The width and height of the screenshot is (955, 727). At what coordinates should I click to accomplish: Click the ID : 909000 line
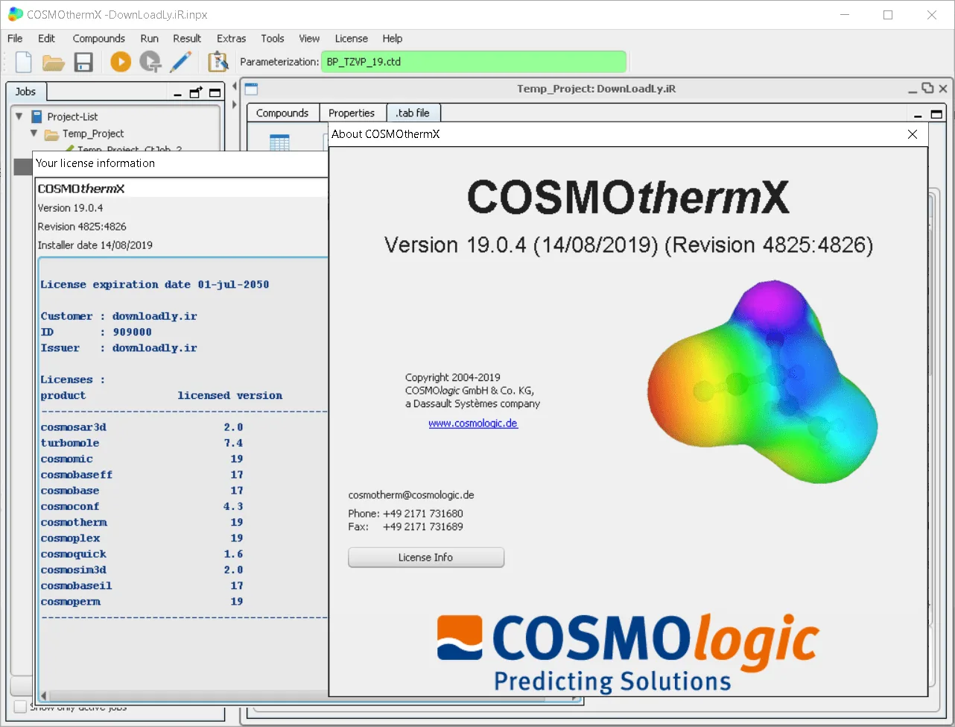point(96,332)
